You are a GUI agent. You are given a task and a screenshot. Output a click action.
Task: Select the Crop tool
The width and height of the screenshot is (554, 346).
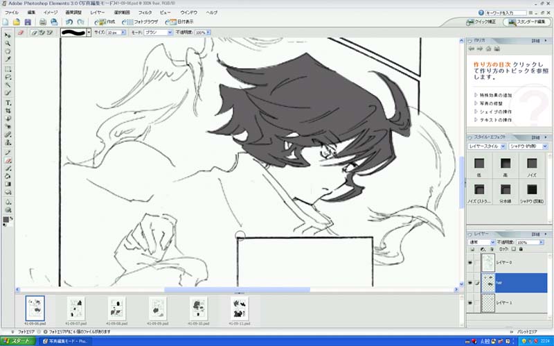click(x=8, y=111)
